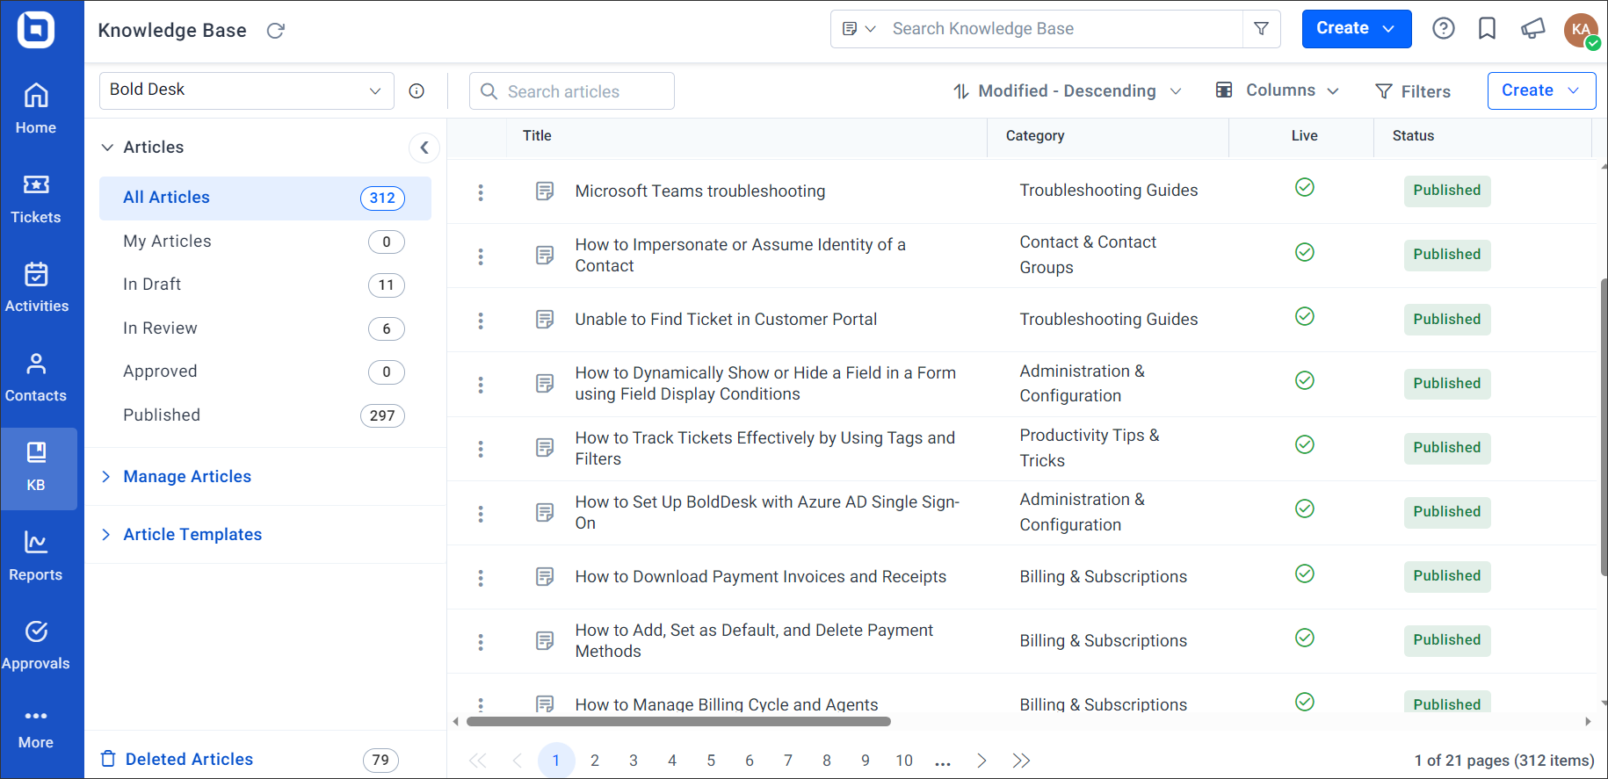
Task: Open the Columns chooser dropdown
Action: pyautogui.click(x=1278, y=90)
